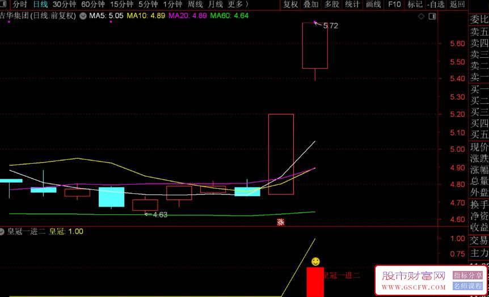
Task: Click the 卖五 ask level row
Action: pyautogui.click(x=479, y=32)
